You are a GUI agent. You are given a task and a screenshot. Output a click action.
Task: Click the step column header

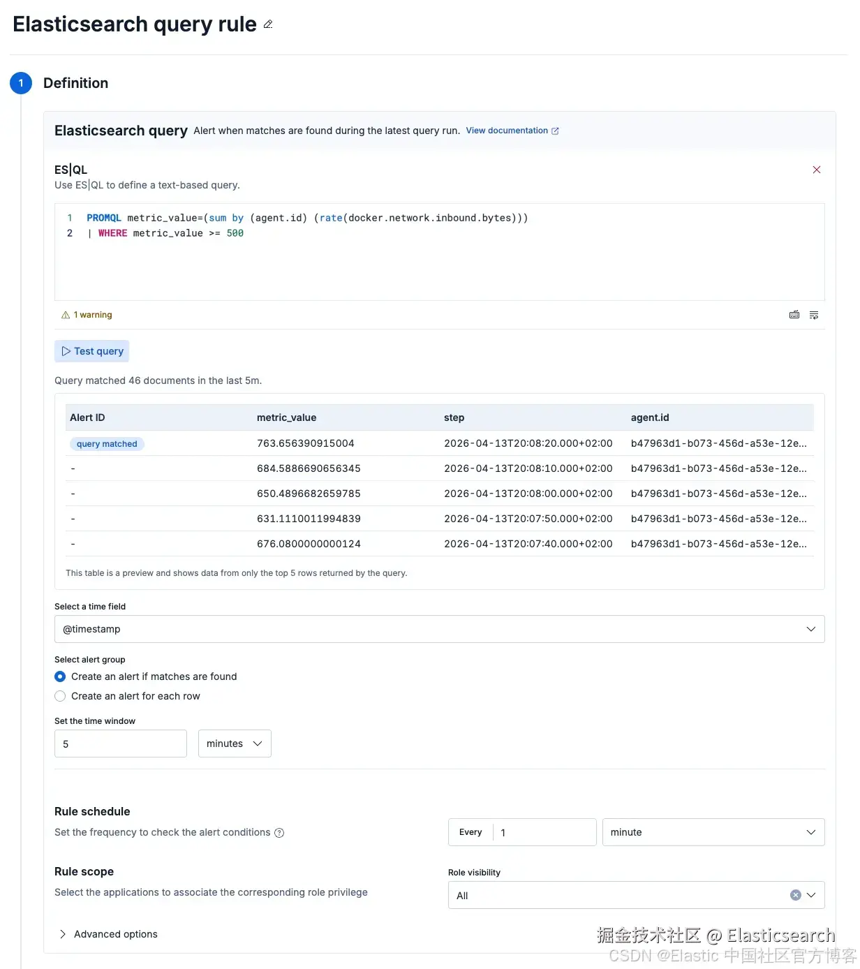tap(454, 417)
